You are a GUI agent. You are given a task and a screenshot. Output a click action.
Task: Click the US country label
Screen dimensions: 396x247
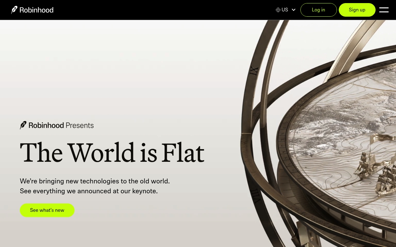[x=285, y=10]
